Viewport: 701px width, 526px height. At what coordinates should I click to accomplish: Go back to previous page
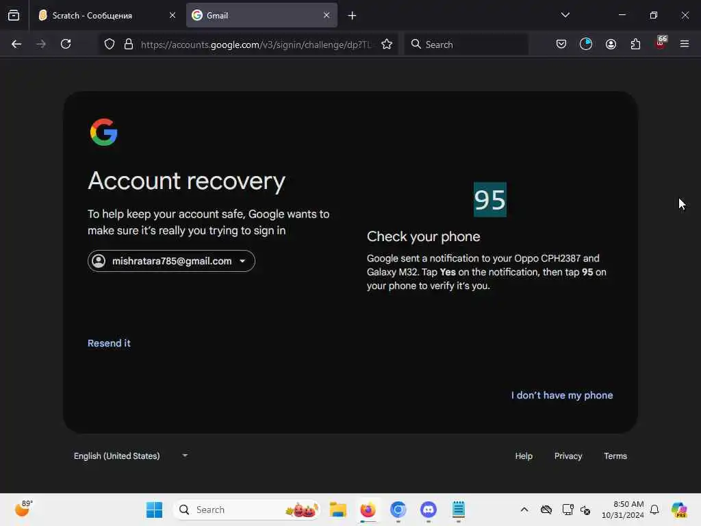click(x=16, y=44)
